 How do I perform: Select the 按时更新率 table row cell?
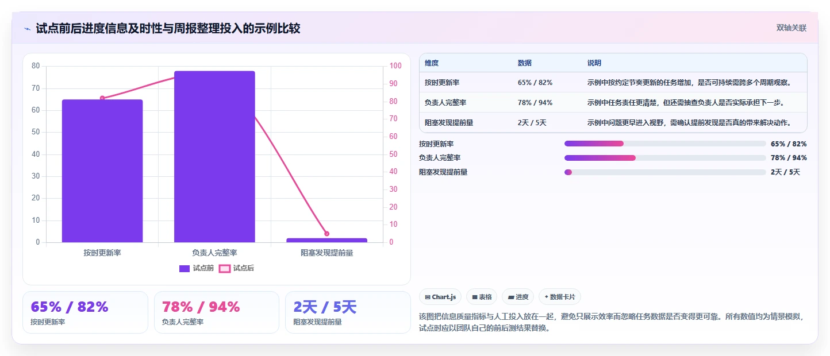point(442,83)
